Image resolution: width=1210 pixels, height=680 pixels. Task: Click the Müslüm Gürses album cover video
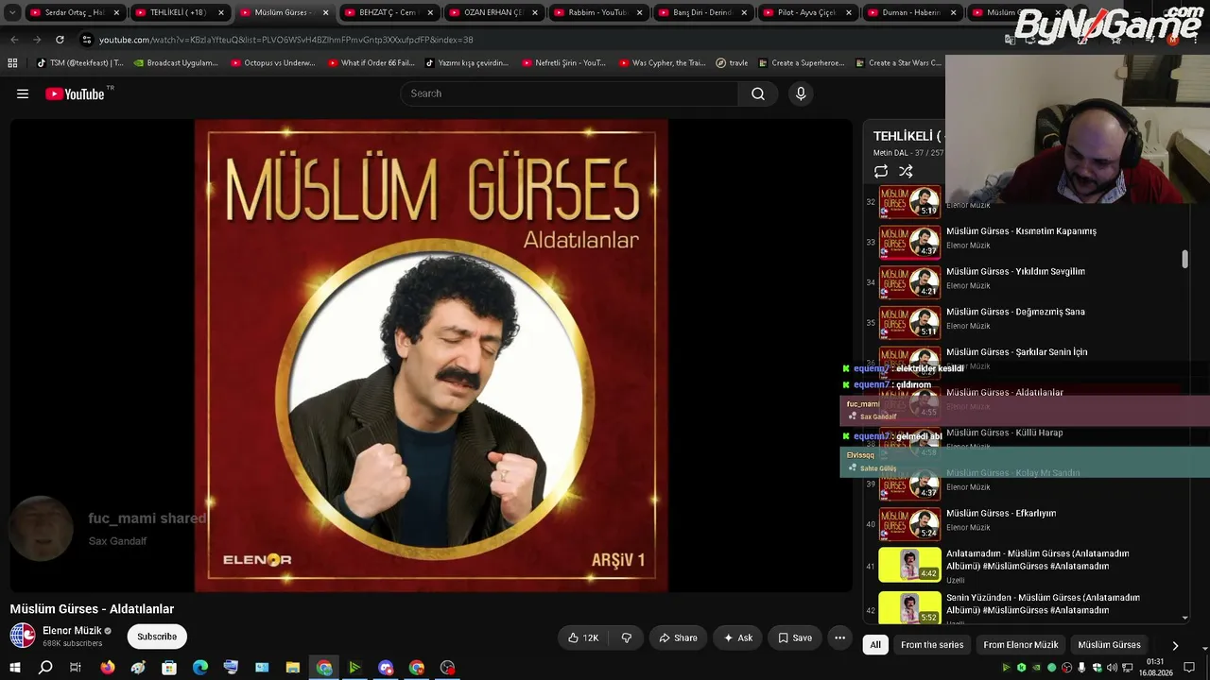point(431,355)
